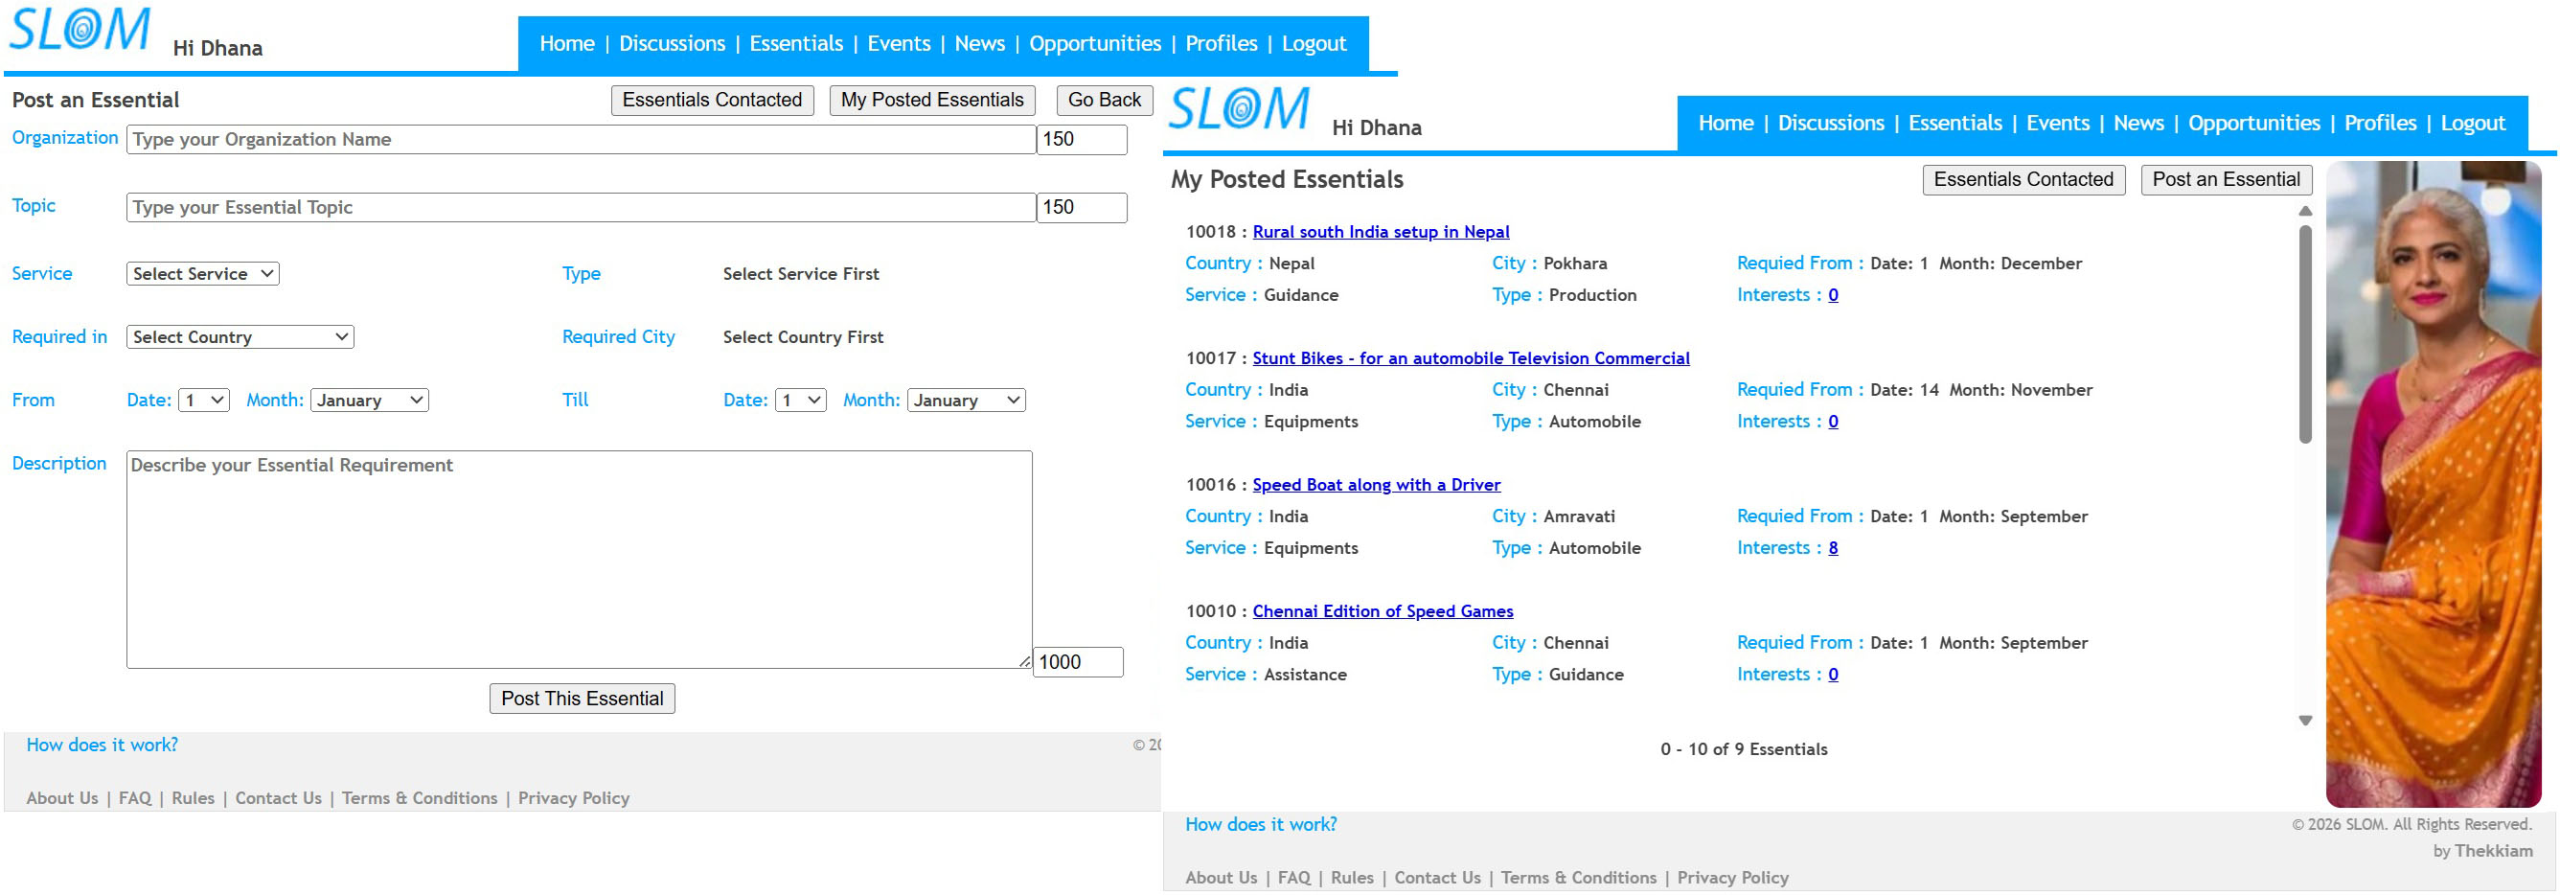2560x895 pixels.
Task: Click the scroll-up arrow of the essentials list
Action: (2305, 211)
